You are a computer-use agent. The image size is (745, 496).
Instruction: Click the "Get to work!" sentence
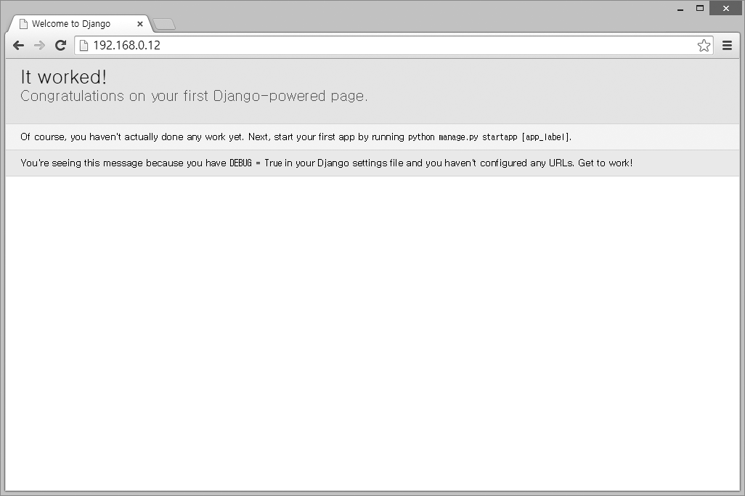605,163
